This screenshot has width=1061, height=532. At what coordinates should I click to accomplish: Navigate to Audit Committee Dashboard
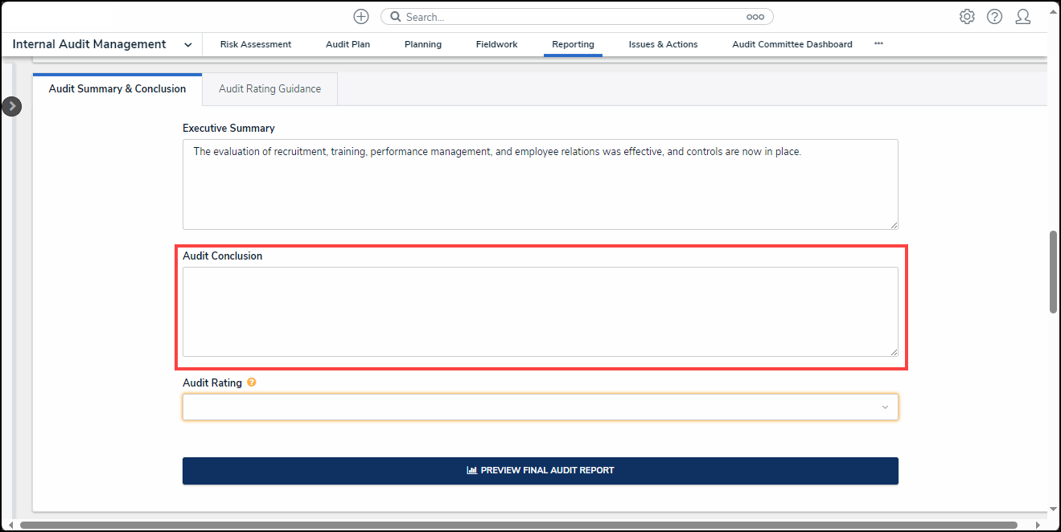792,45
